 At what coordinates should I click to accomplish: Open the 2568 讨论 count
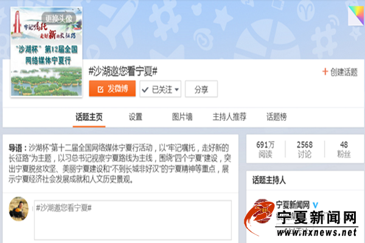[x=305, y=149]
